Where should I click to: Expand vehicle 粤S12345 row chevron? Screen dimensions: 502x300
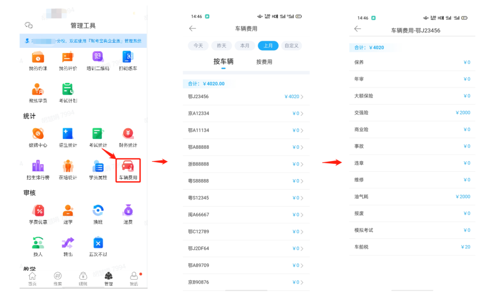click(302, 198)
